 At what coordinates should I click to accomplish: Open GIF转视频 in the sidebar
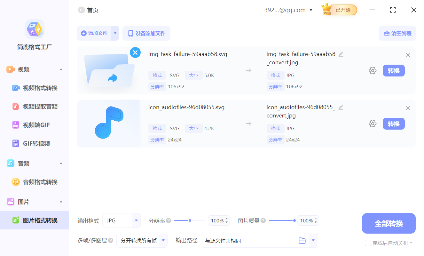click(35, 144)
